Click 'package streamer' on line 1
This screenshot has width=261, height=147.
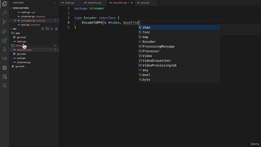pos(89,8)
